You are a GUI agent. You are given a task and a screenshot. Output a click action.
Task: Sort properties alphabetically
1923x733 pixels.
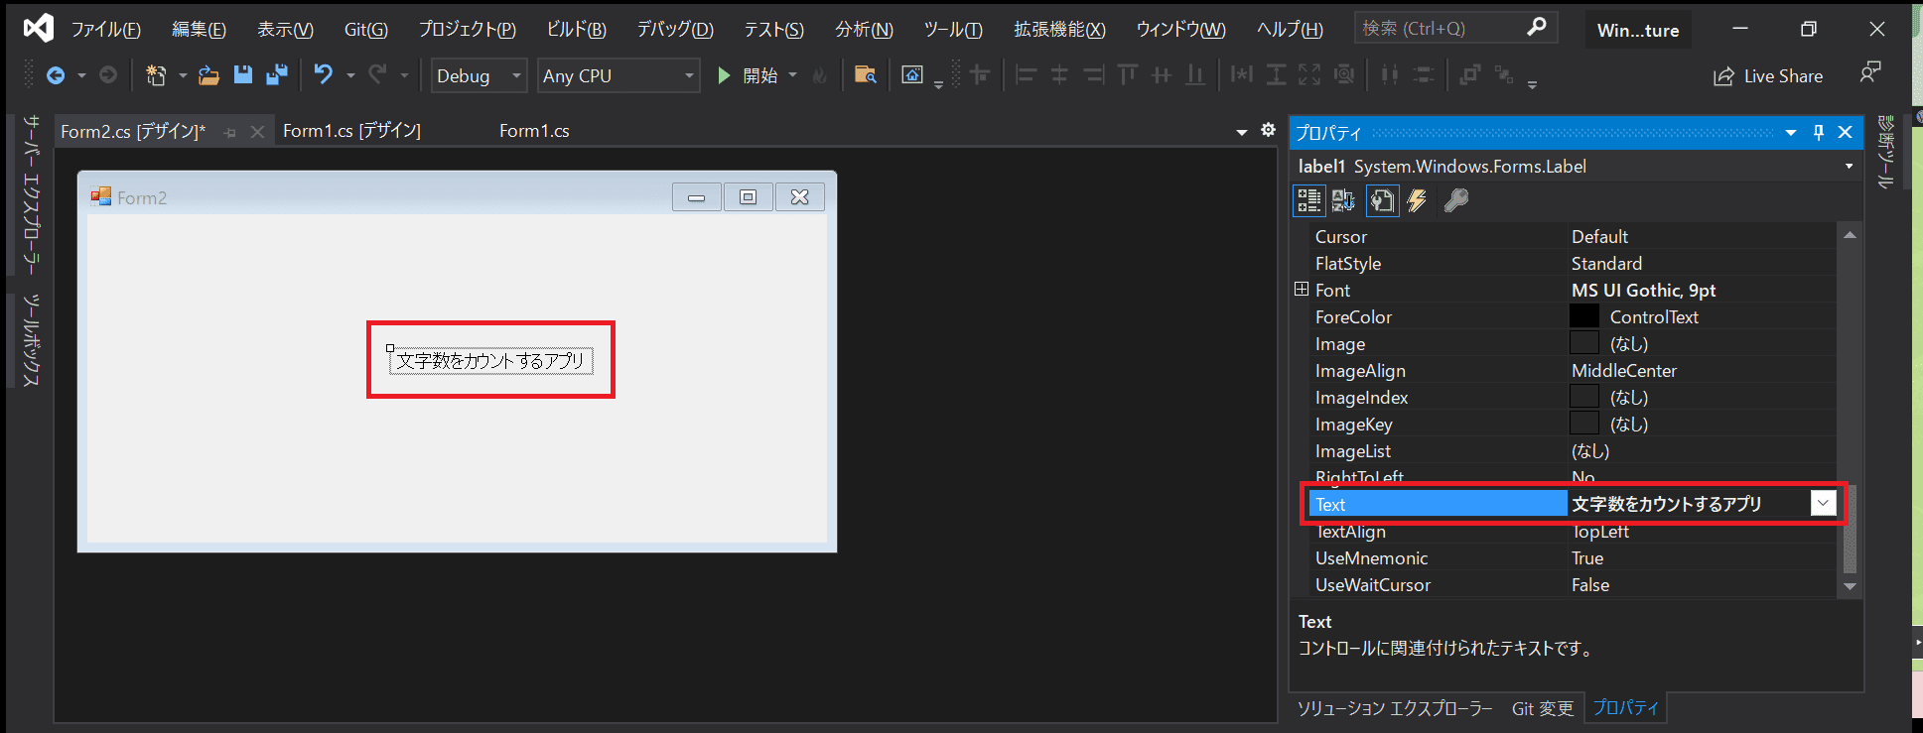[1343, 200]
